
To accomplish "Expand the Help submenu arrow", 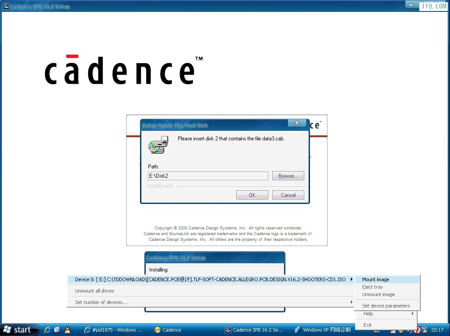I will pyautogui.click(x=412, y=313).
